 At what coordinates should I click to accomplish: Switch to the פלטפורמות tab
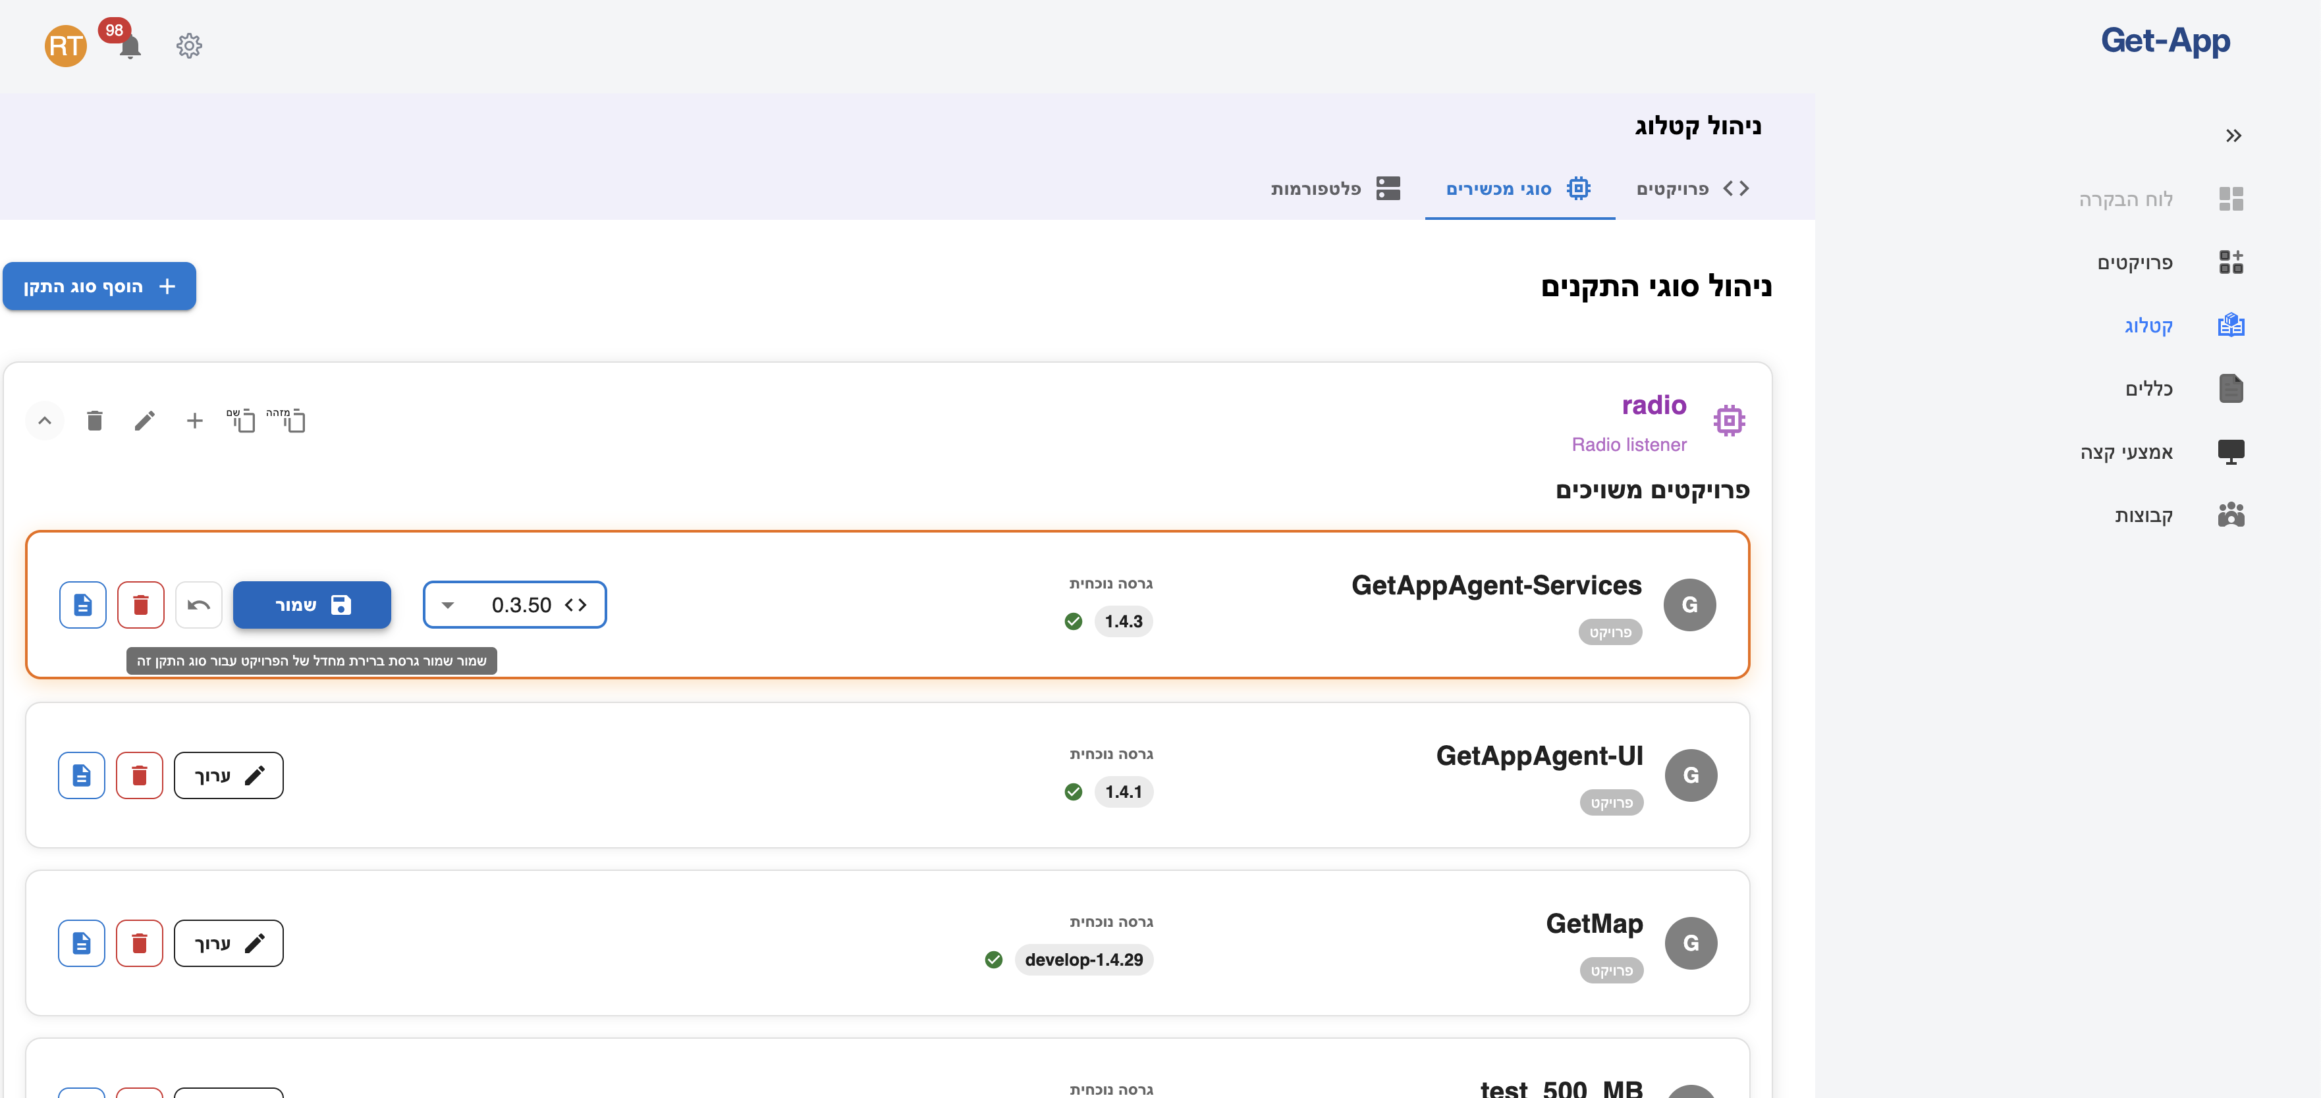click(x=1336, y=189)
